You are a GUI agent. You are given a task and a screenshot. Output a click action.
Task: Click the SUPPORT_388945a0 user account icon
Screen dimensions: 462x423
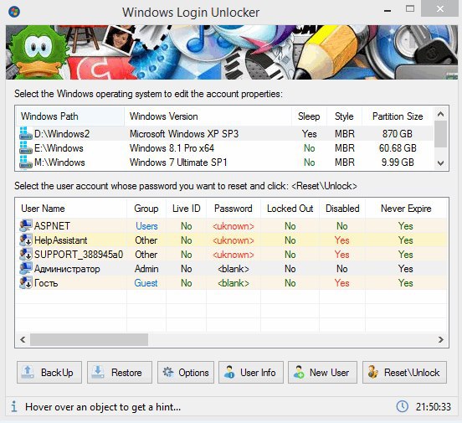click(26, 254)
